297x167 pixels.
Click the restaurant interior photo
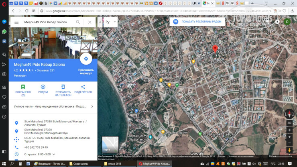[53, 43]
